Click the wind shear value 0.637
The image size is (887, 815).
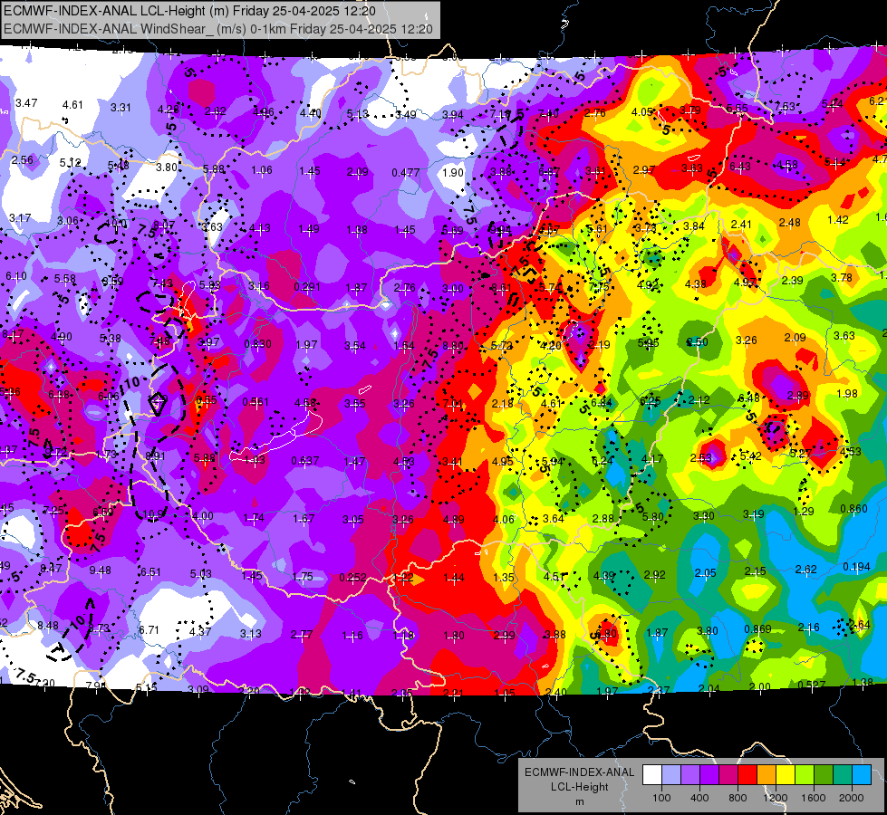[305, 460]
